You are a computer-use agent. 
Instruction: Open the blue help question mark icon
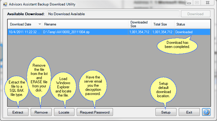[206, 112]
